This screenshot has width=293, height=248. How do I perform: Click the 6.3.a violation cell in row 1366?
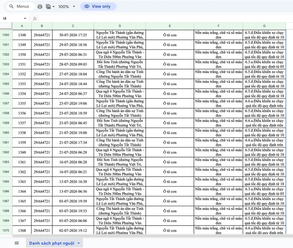point(264,191)
